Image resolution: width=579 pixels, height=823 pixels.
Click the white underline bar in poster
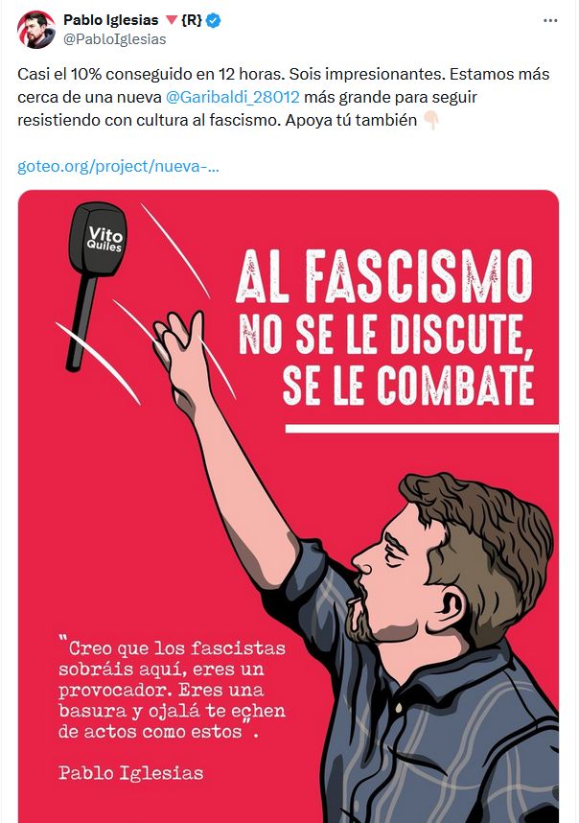pos(422,429)
